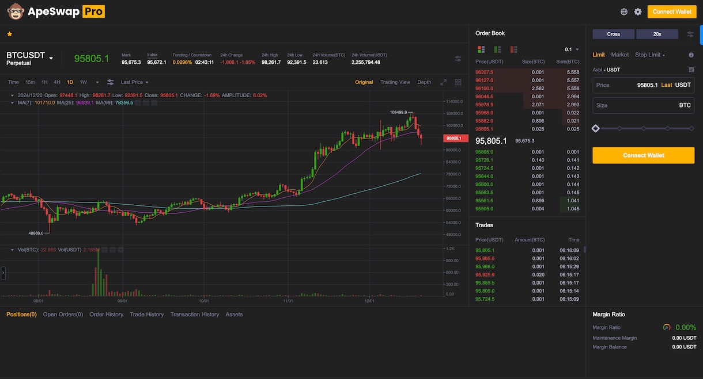Screen dimensions: 703x379
Task: Click the 95,925.9 trade row
Action: [x=527, y=275]
